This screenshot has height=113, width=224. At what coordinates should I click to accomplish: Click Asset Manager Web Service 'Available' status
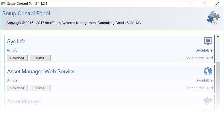coord(204,80)
